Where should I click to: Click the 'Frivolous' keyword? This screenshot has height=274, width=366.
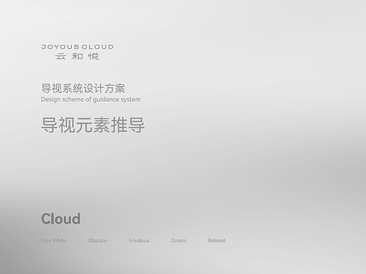click(x=139, y=240)
